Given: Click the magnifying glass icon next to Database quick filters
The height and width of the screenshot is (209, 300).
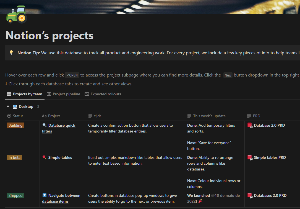Looking at the screenshot, I should coord(44,125).
